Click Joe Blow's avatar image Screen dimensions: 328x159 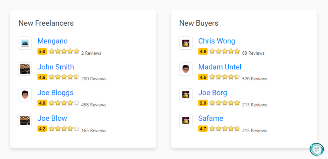25,121
